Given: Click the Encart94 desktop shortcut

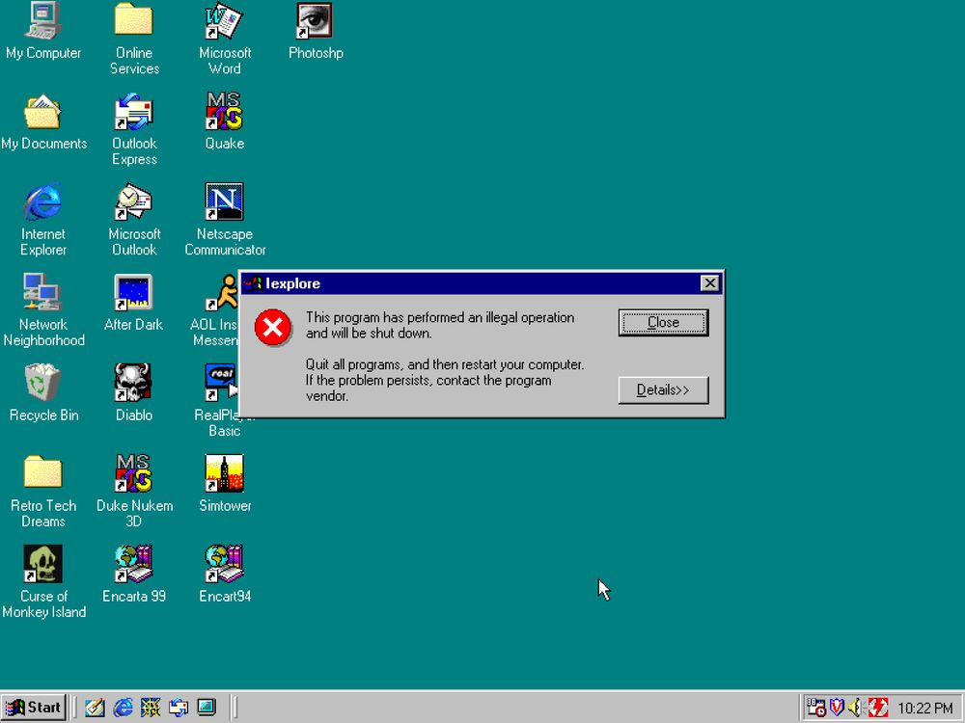Looking at the screenshot, I should (225, 575).
